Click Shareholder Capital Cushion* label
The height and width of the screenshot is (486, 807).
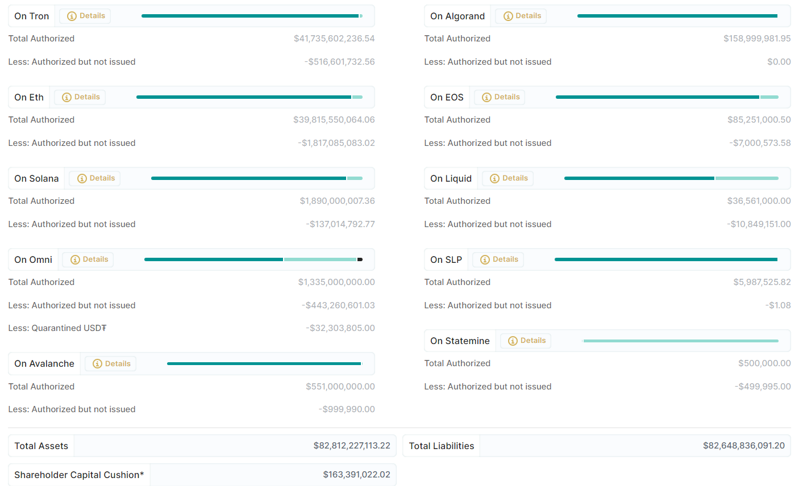click(79, 475)
